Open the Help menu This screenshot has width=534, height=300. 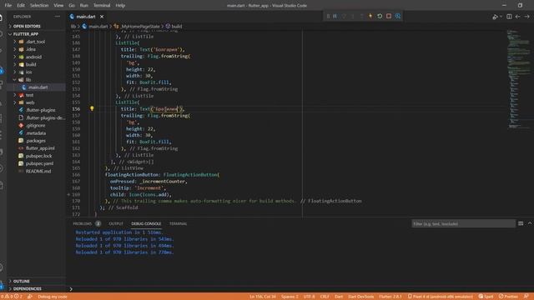[120, 6]
